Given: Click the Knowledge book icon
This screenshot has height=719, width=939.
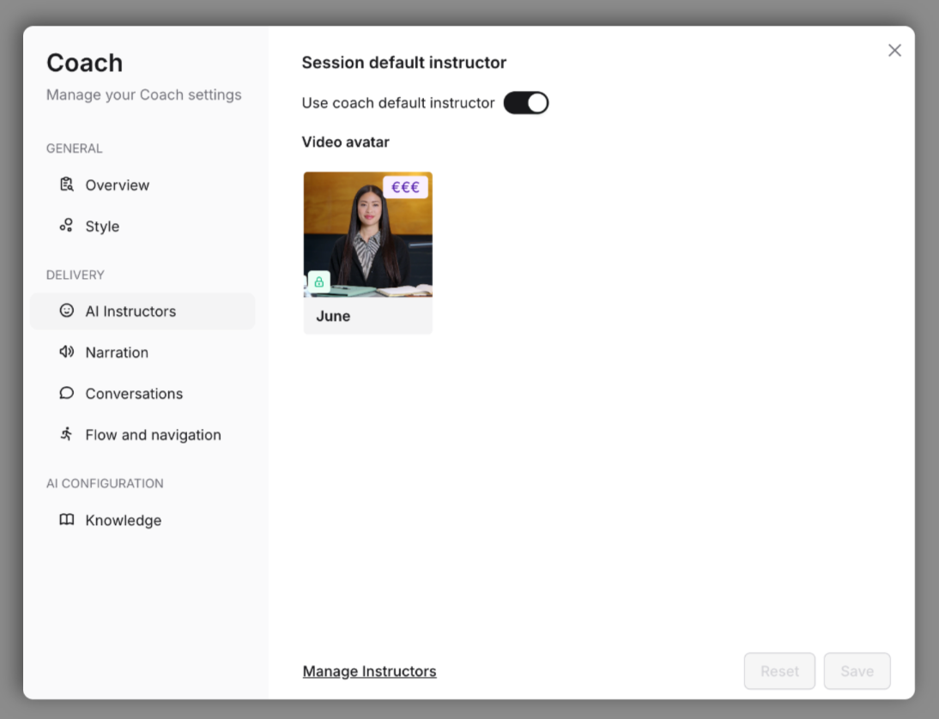Looking at the screenshot, I should [x=66, y=520].
